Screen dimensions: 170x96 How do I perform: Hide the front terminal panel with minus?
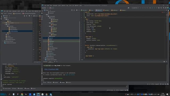[167, 62]
